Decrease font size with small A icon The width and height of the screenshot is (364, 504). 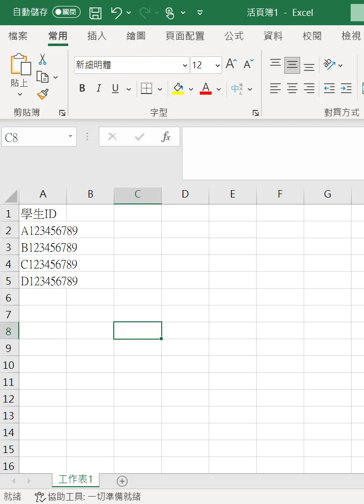click(x=248, y=64)
